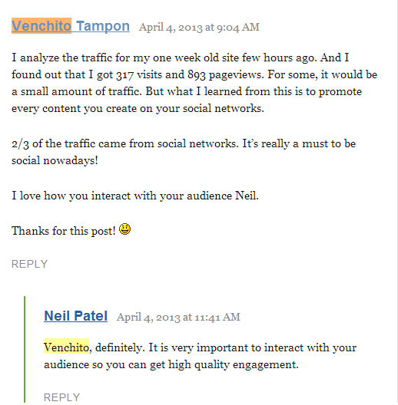Click the 'Thanks for this post!' text
Screen dimensions: 398x405
point(64,231)
